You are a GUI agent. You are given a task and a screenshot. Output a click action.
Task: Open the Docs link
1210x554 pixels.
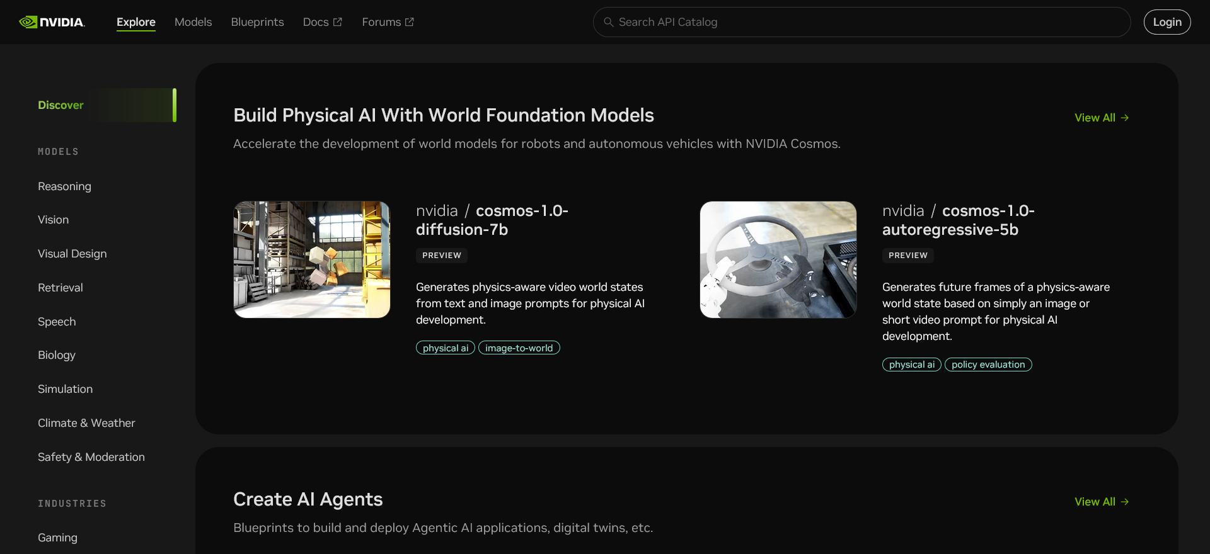322,22
